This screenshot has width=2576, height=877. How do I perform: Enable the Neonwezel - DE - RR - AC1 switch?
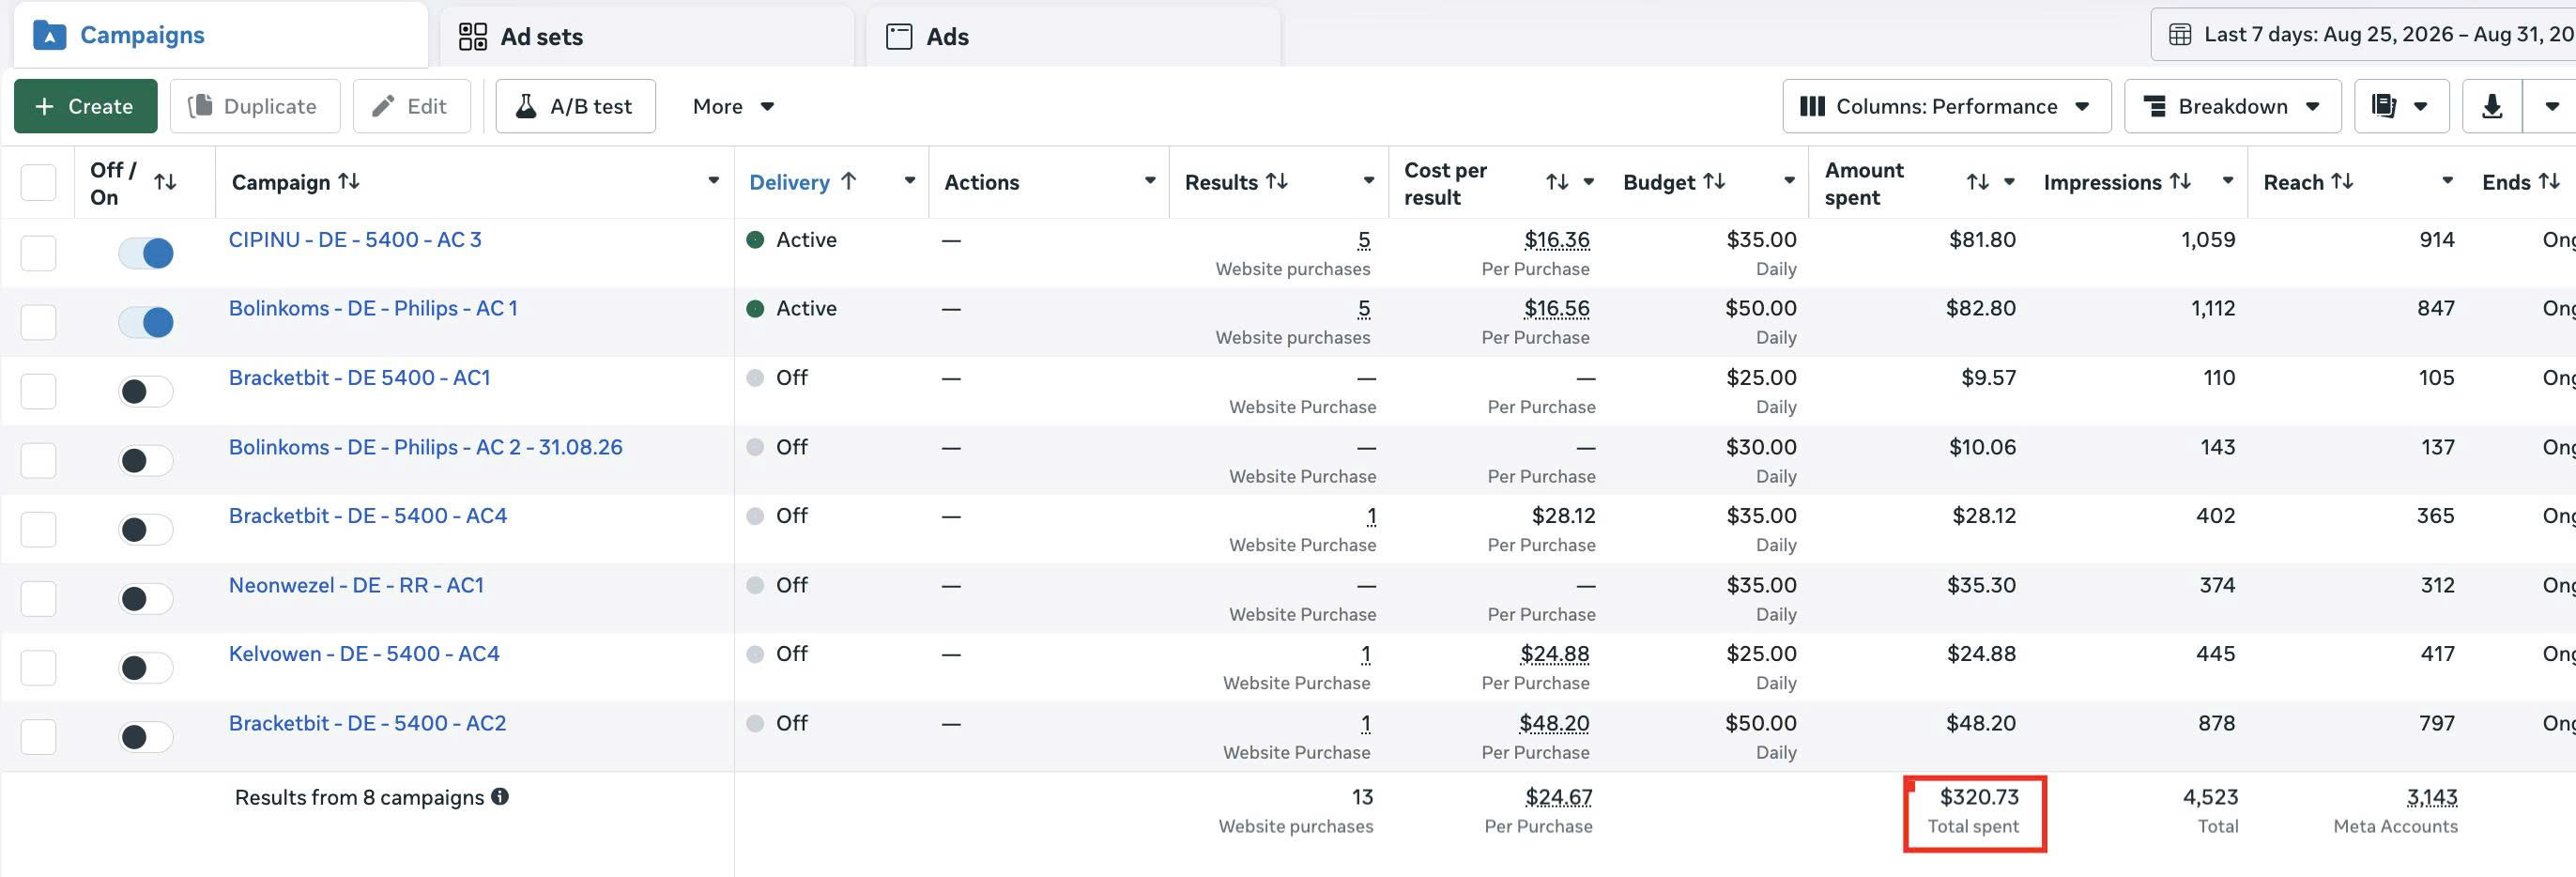(146, 598)
